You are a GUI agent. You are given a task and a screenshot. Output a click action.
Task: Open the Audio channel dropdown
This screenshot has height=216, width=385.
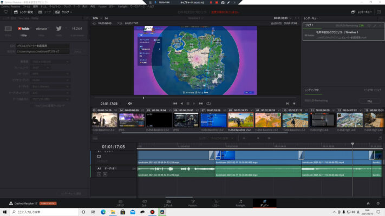click(50, 86)
